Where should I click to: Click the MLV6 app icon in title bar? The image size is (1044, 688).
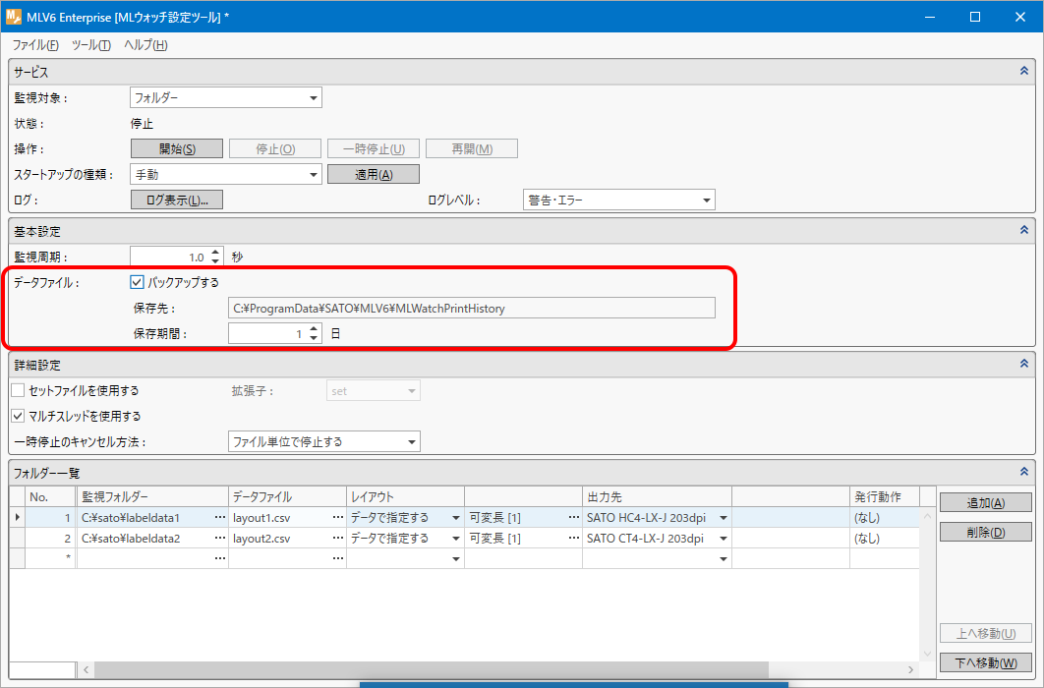(14, 17)
